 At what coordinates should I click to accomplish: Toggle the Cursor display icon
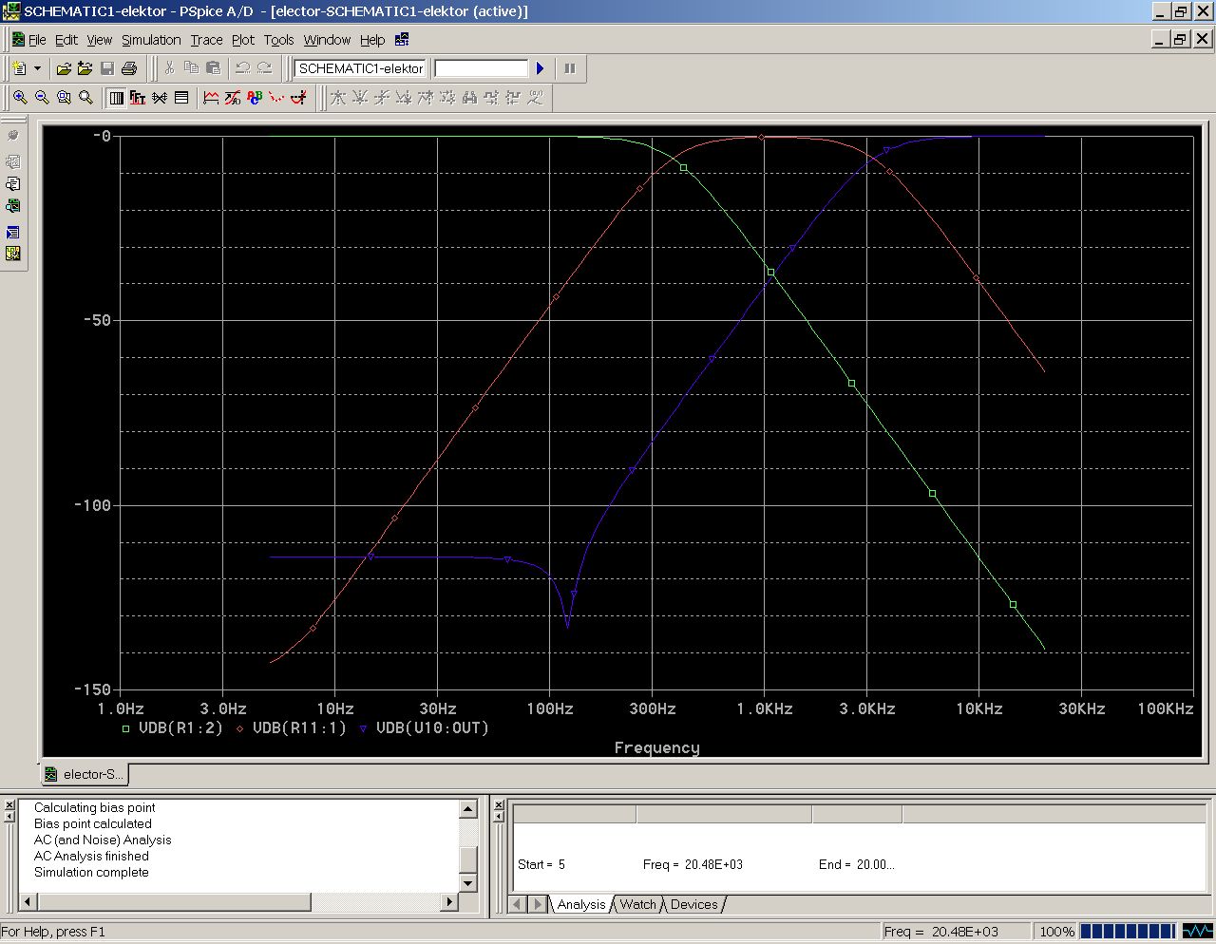pyautogui.click(x=298, y=98)
